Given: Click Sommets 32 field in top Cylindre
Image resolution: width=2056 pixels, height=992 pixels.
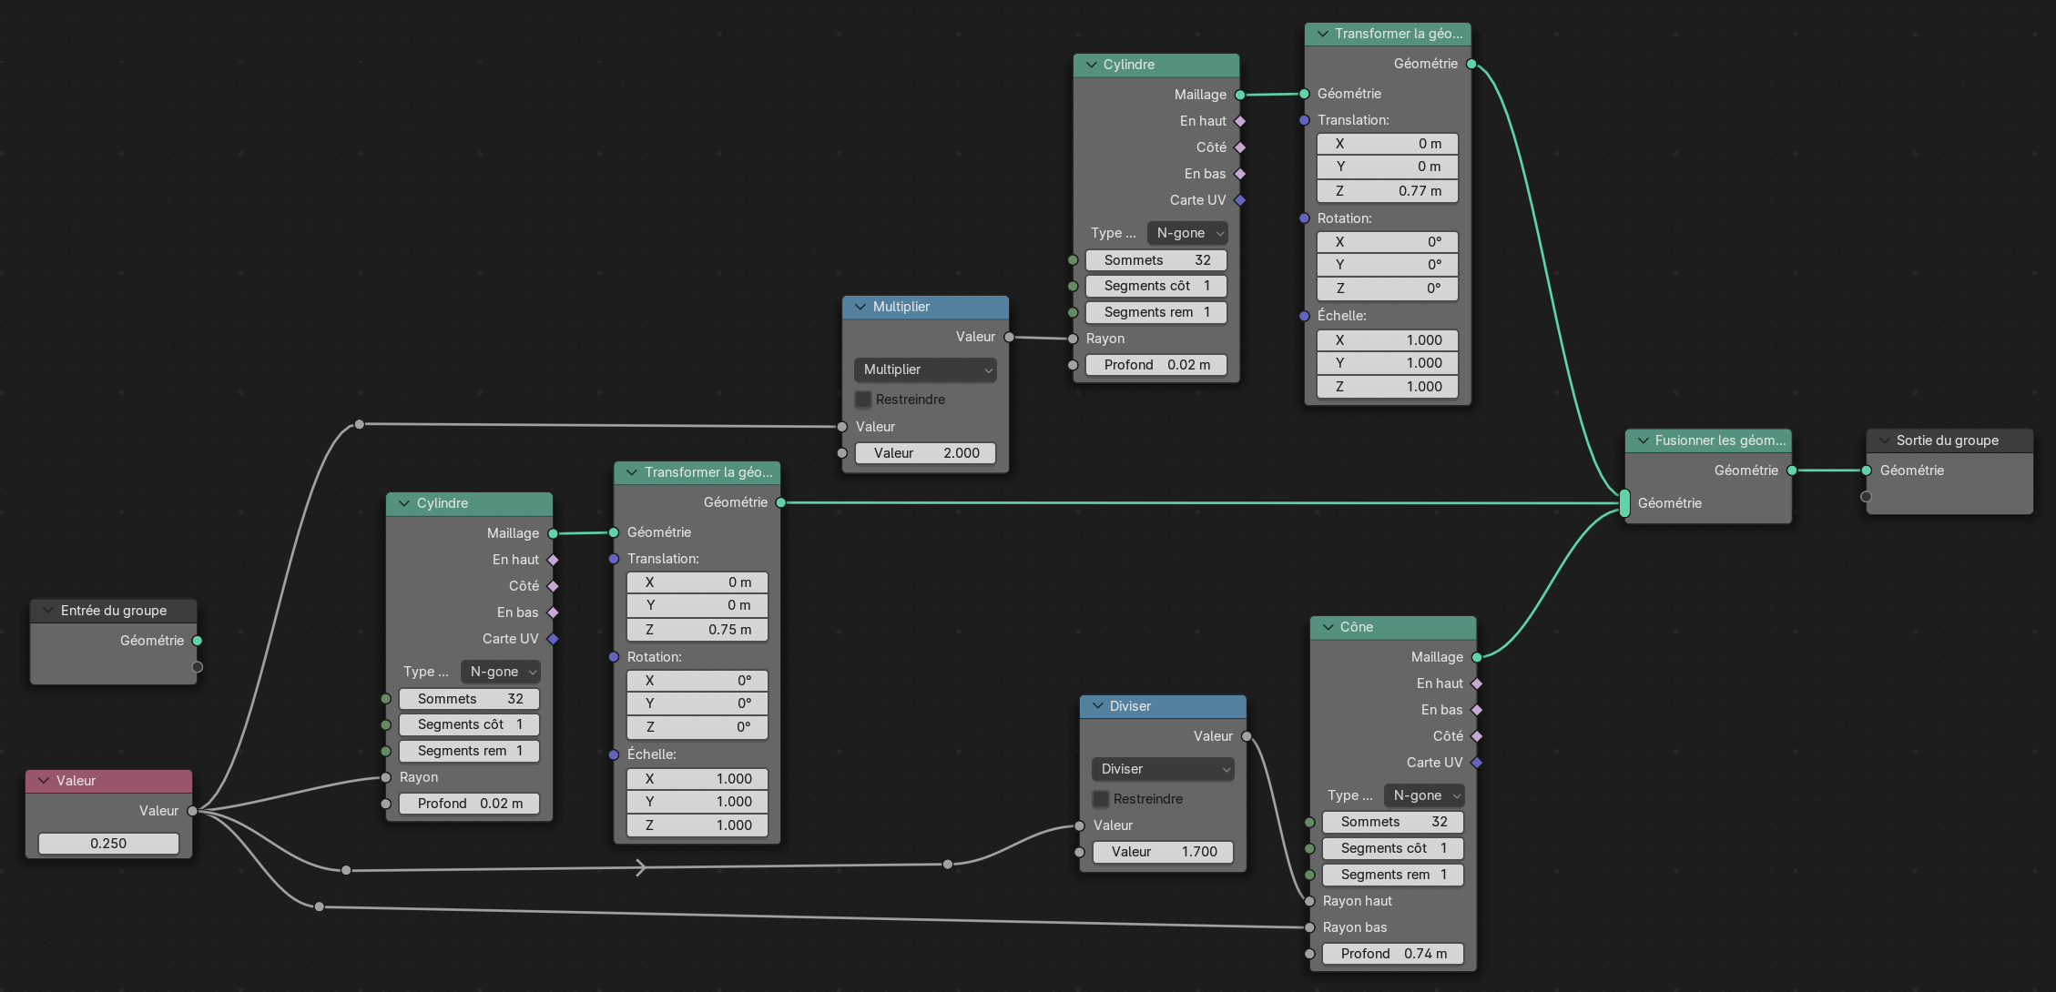Looking at the screenshot, I should click(1156, 260).
